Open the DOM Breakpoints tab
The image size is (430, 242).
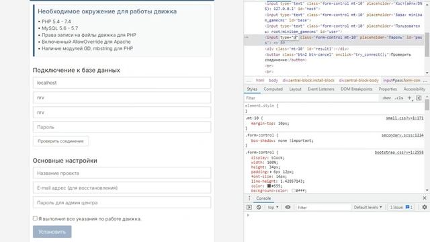pyautogui.click(x=357, y=89)
